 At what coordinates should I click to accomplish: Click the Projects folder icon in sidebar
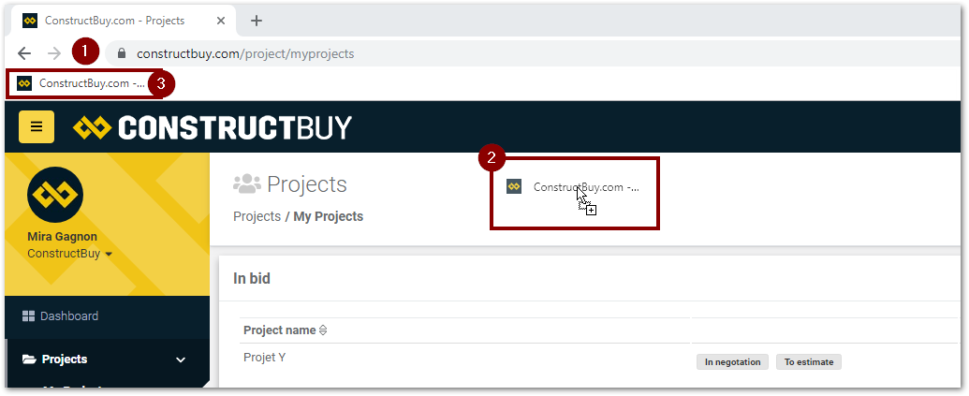[29, 359]
